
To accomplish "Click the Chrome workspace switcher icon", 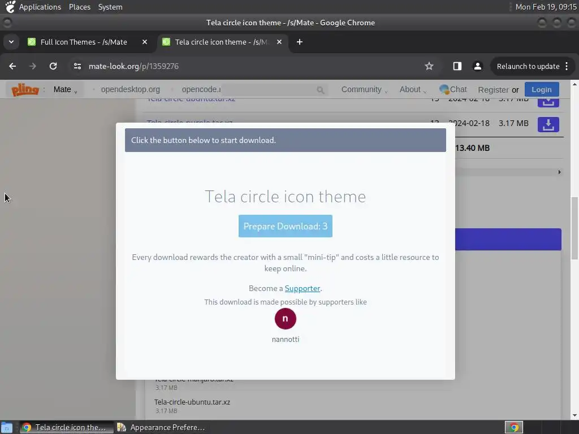I will (x=514, y=427).
